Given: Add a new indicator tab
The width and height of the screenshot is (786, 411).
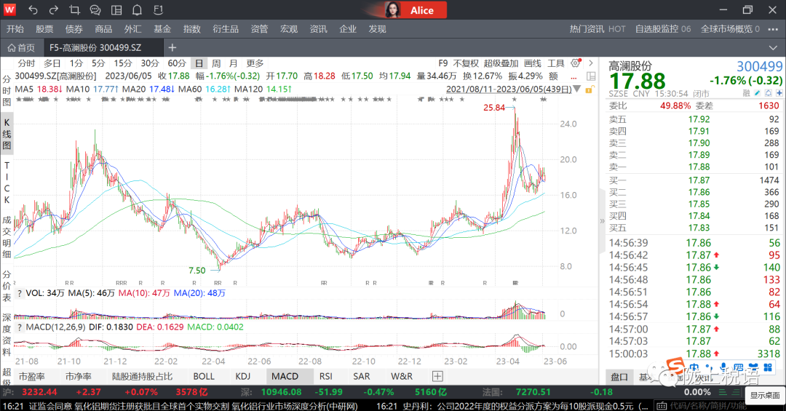Looking at the screenshot, I should (x=437, y=376).
